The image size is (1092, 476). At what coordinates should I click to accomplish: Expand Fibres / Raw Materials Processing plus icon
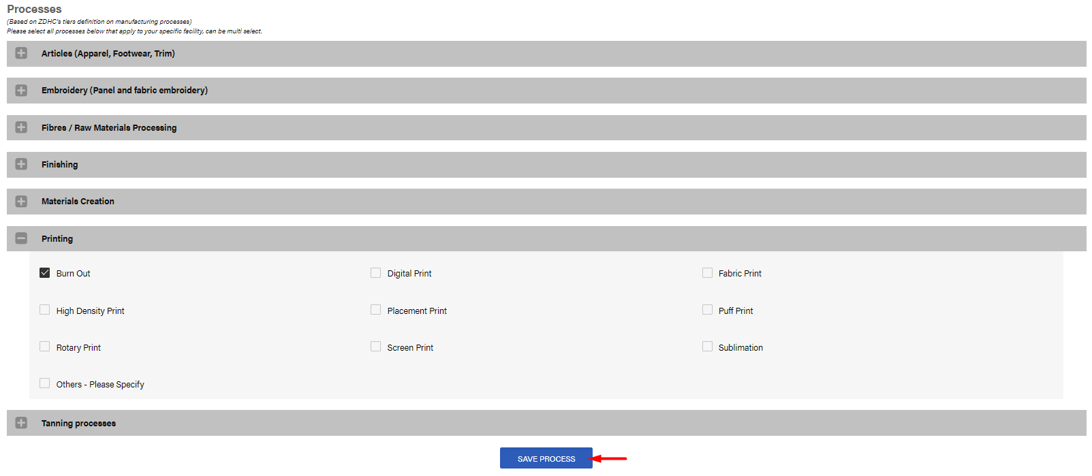(21, 127)
